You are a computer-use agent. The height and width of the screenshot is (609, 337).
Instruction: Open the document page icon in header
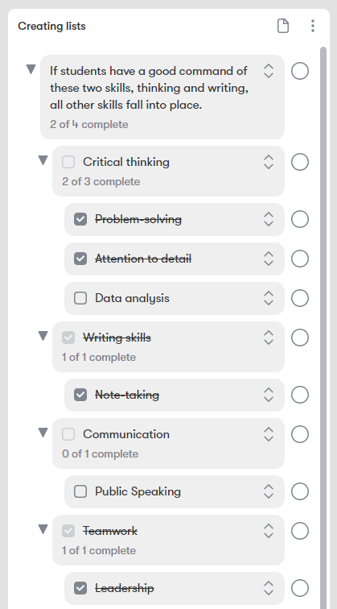tap(283, 26)
